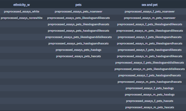Image resolution: width=186 pixels, height=111 pixels.
Task: Click the sex and pet column header
Action: pos(150,5)
